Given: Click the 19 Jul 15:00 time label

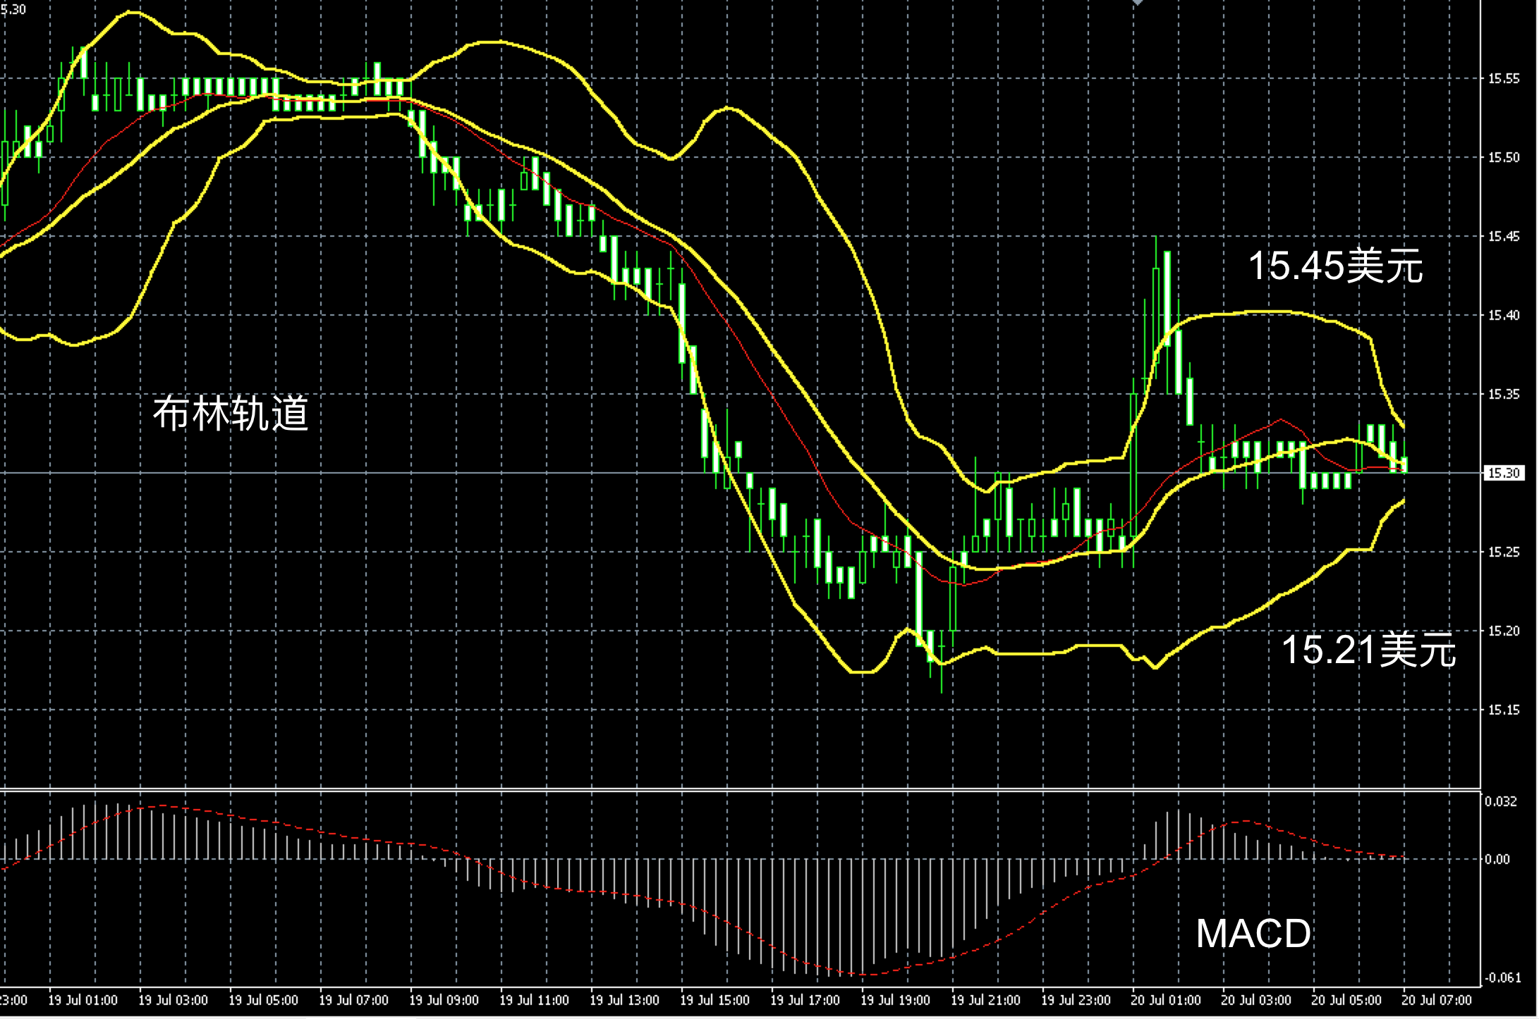Looking at the screenshot, I should [x=714, y=1000].
